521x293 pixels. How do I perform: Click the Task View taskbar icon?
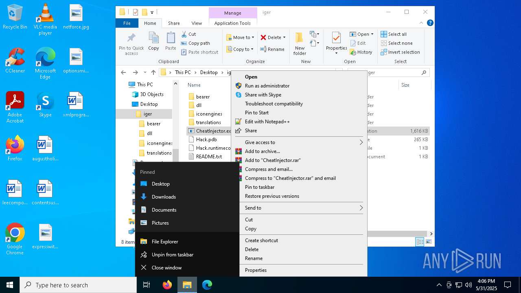(147, 285)
